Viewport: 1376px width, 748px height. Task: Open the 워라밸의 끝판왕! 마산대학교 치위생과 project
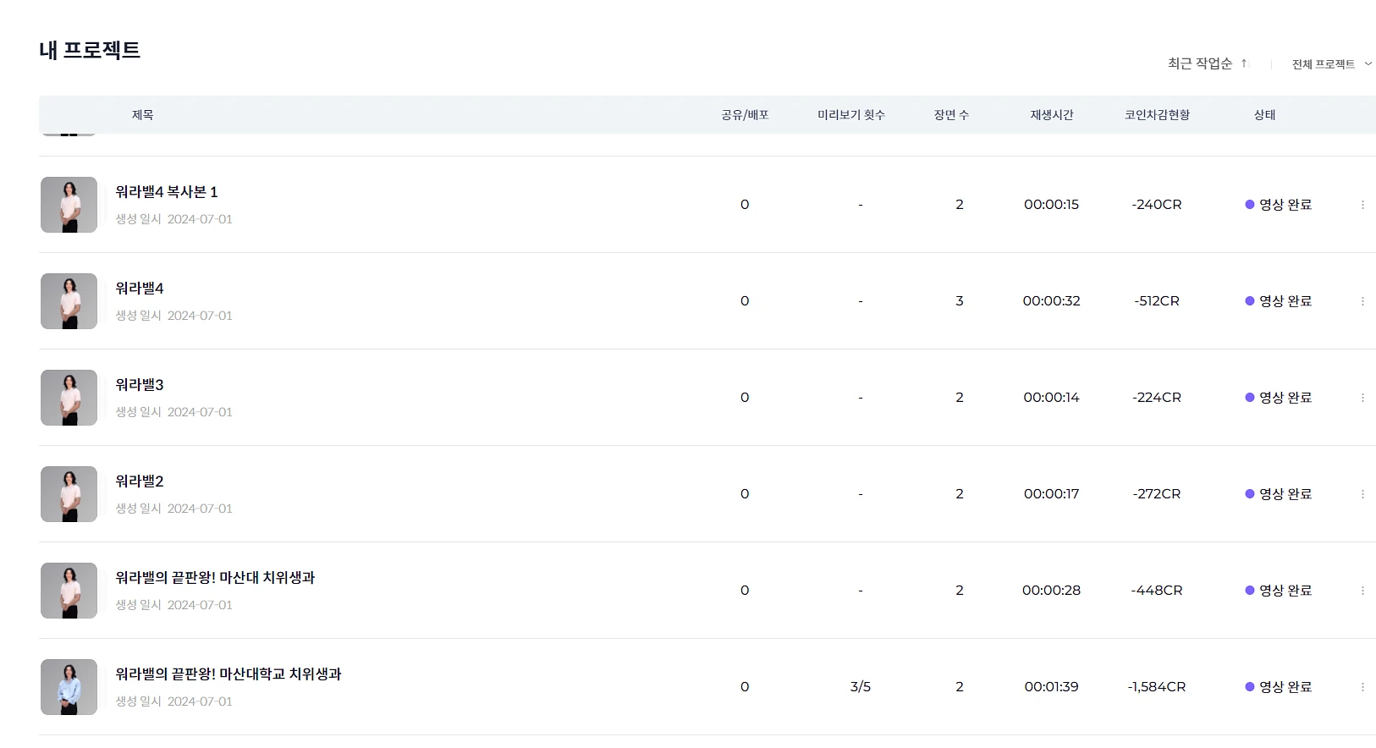pyautogui.click(x=228, y=674)
